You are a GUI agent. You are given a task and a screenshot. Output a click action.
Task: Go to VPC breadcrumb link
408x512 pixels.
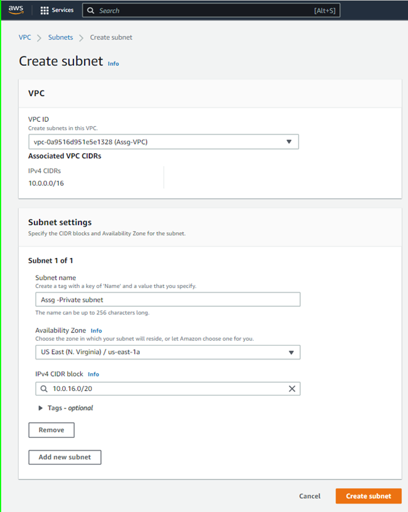[24, 37]
